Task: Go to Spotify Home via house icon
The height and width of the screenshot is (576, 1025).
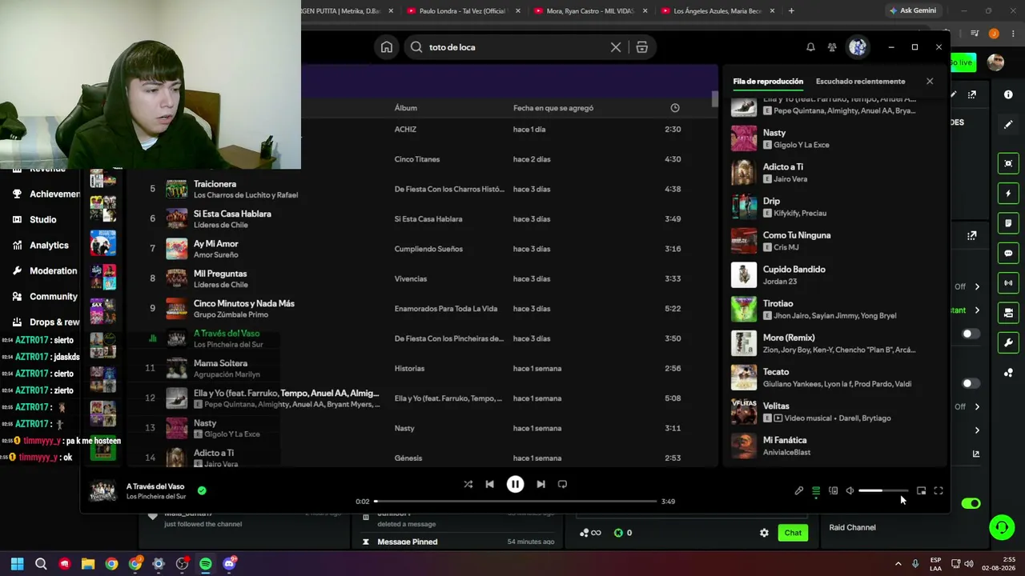Action: tap(387, 47)
